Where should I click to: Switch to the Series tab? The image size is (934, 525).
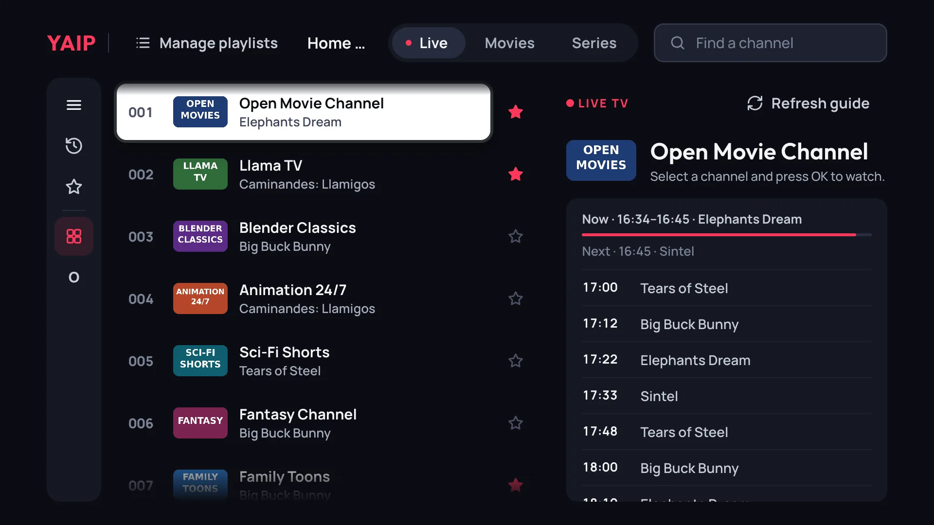(594, 43)
